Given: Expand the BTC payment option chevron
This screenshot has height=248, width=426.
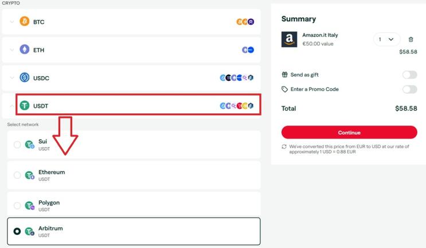Looking at the screenshot, I should 11,21.
